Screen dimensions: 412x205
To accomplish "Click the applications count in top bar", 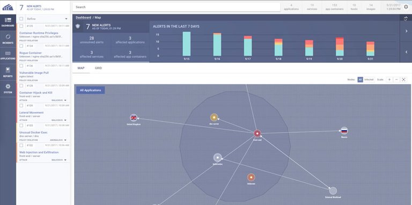I will (x=291, y=7).
